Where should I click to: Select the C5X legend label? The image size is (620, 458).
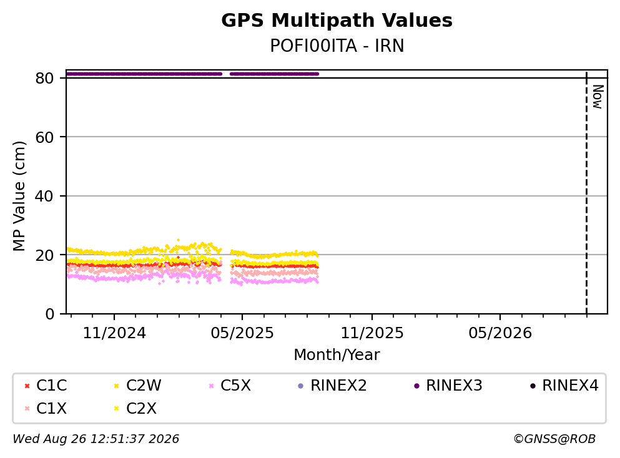(235, 386)
